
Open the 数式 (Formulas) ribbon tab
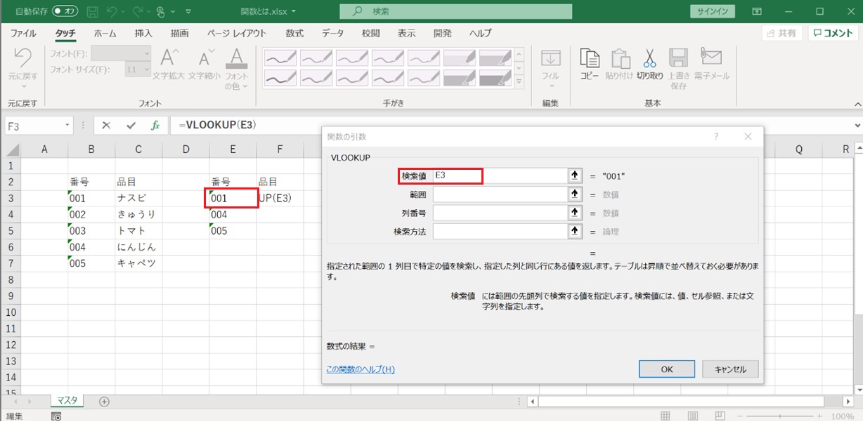[x=294, y=33]
